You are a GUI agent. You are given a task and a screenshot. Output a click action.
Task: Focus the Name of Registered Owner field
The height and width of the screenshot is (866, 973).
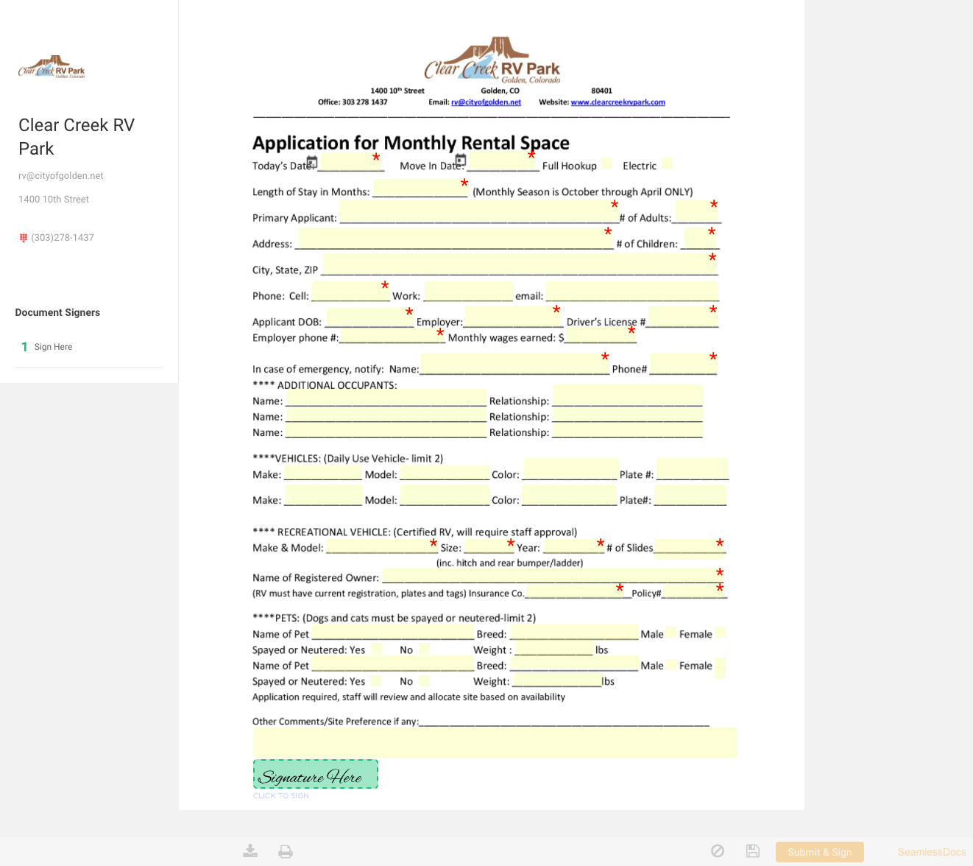coord(552,575)
